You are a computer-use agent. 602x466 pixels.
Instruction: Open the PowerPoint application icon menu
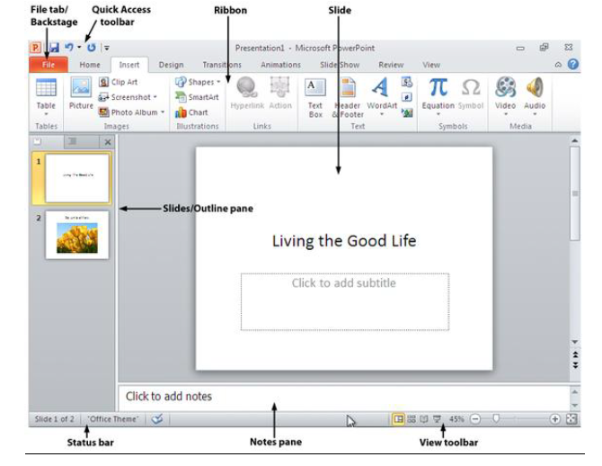point(35,48)
